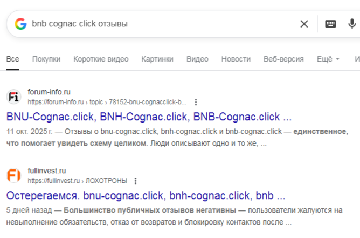The width and height of the screenshot is (360, 238).
Task: Click the fullinvest.ru site favicon
Action: pos(14,175)
